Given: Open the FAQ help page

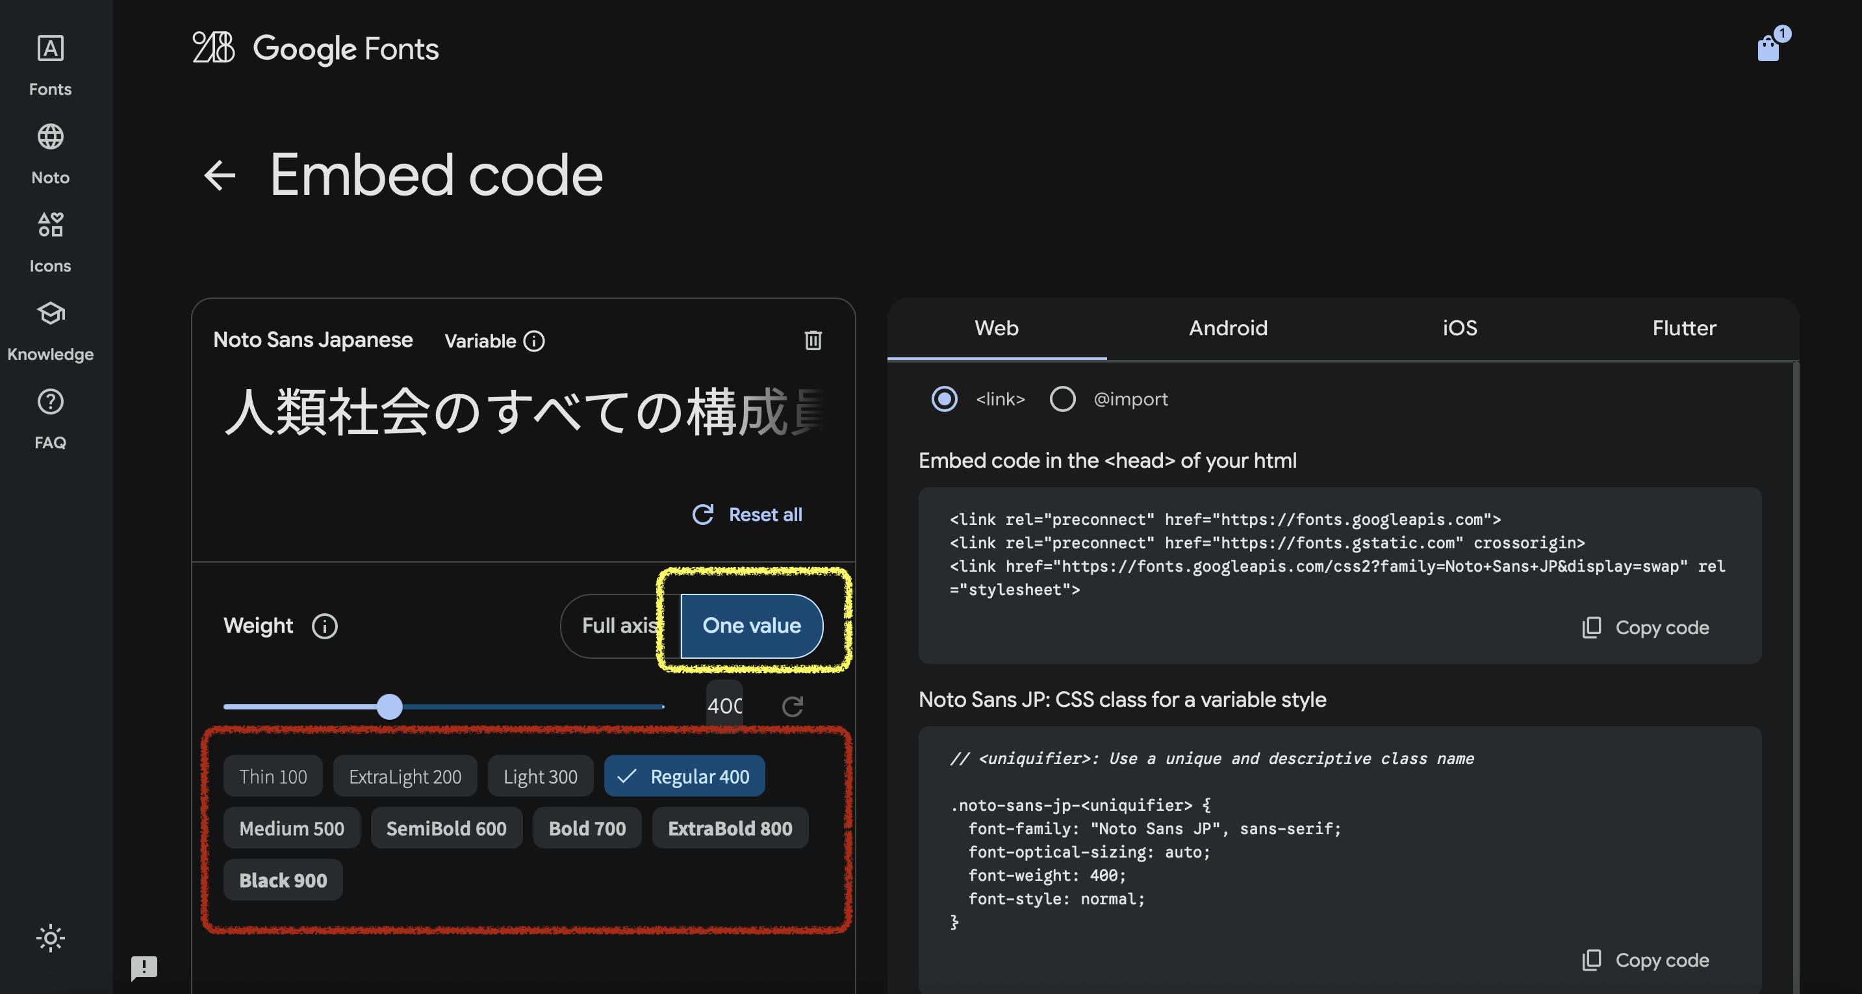Looking at the screenshot, I should [x=50, y=419].
